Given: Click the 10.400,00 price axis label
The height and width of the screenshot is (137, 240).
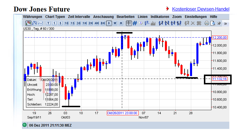Looking at the screenshot, I should tap(220, 107).
